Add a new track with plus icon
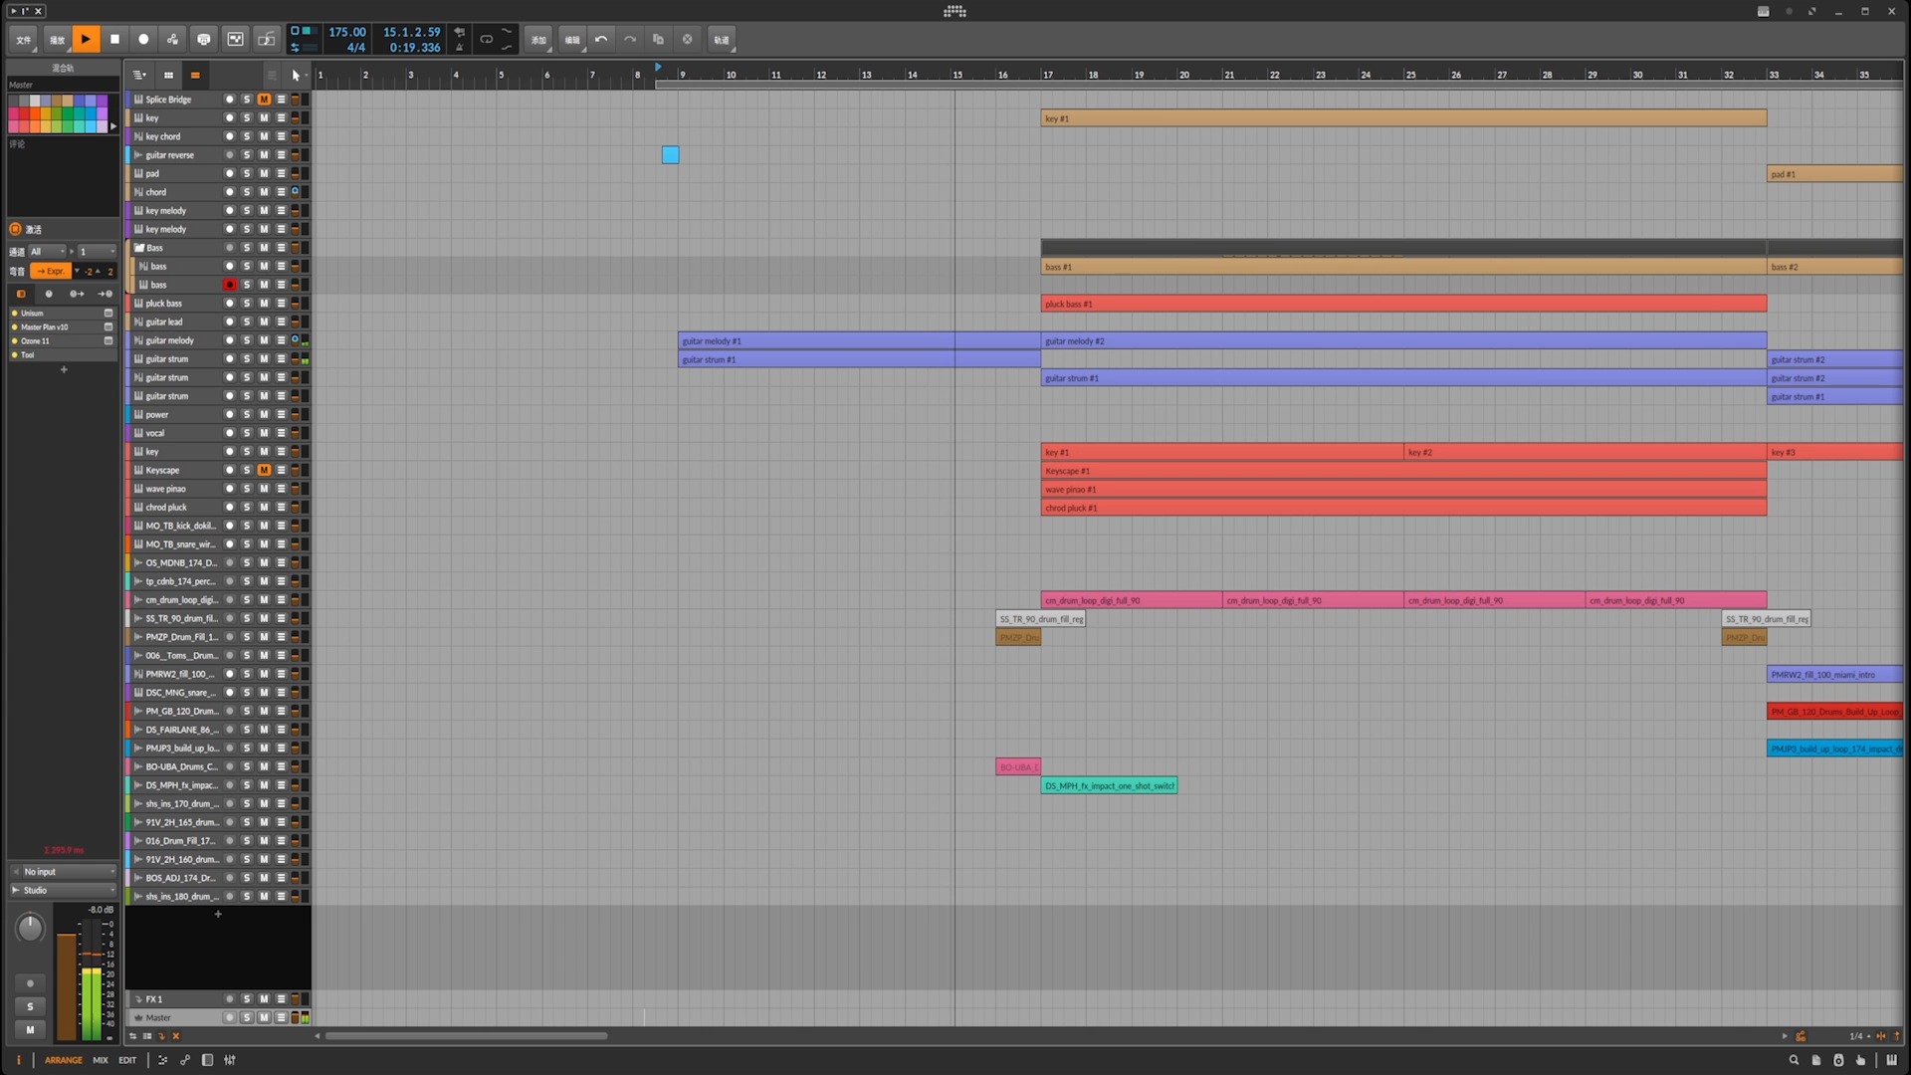 point(218,914)
